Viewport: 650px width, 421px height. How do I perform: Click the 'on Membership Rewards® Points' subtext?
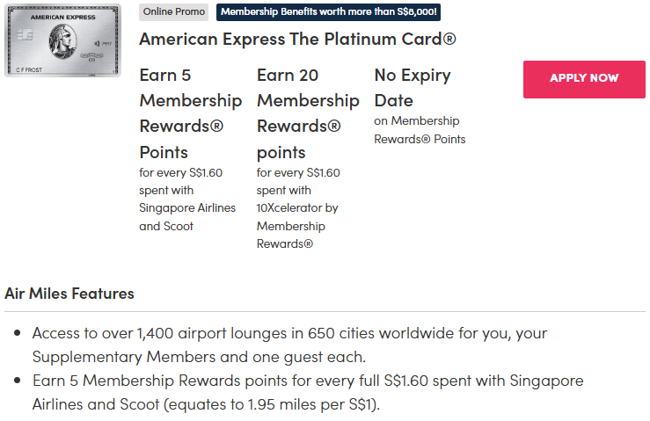tap(420, 130)
